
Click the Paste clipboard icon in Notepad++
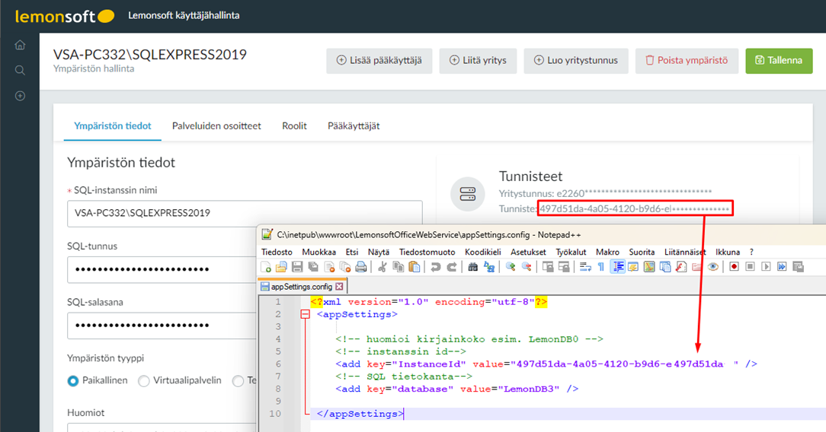[415, 267]
